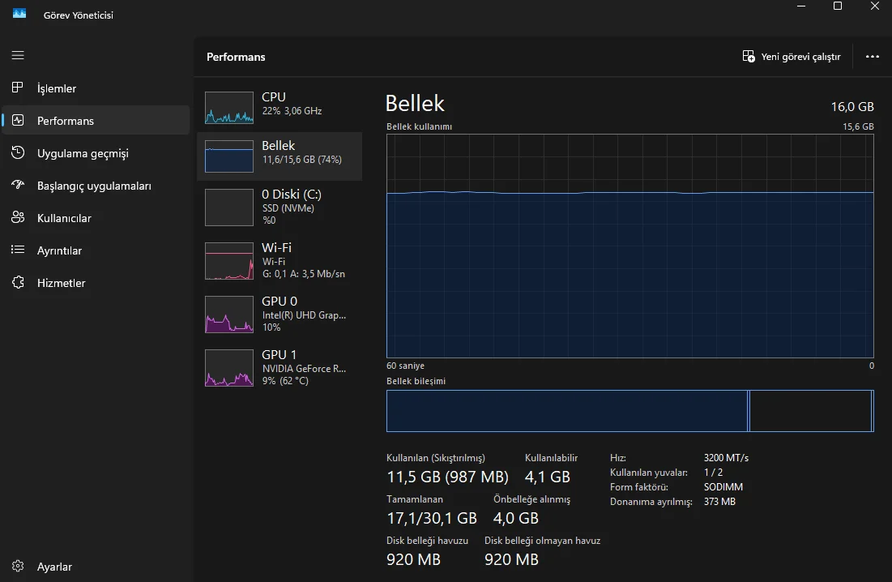Select the CPU performance graph
The image size is (892, 582).
230,107
